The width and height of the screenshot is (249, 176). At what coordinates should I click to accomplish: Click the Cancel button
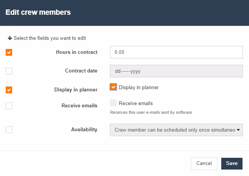[x=204, y=163]
